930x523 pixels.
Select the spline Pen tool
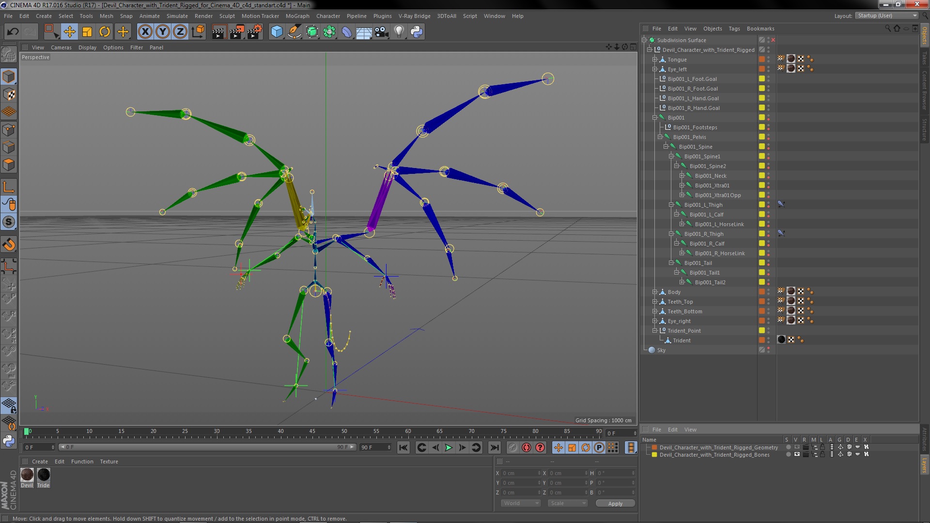coord(294,32)
